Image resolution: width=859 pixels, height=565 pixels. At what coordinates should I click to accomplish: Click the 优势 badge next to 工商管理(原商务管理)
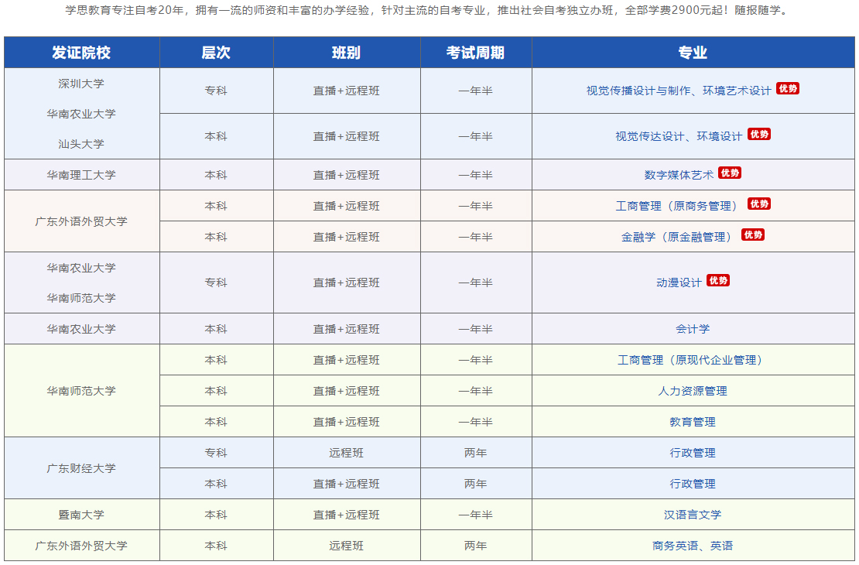pos(758,204)
